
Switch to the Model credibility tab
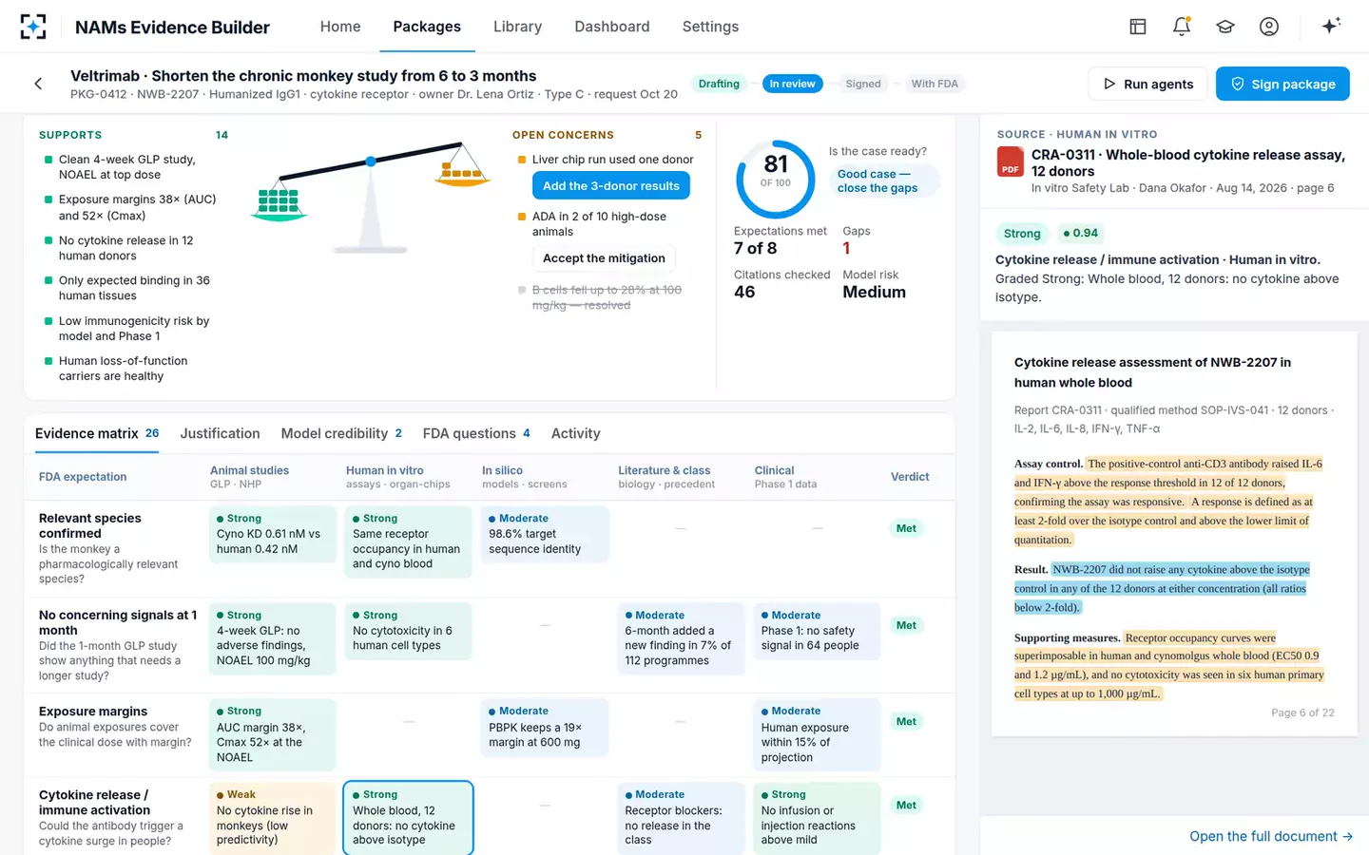click(x=341, y=433)
